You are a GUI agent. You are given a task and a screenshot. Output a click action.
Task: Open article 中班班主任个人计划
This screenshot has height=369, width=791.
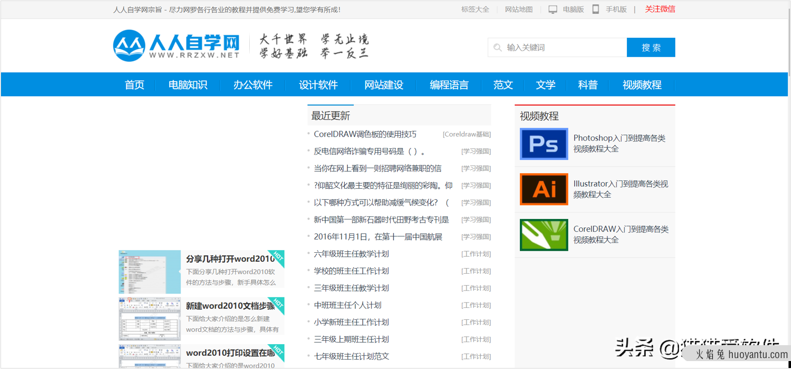[x=347, y=305]
